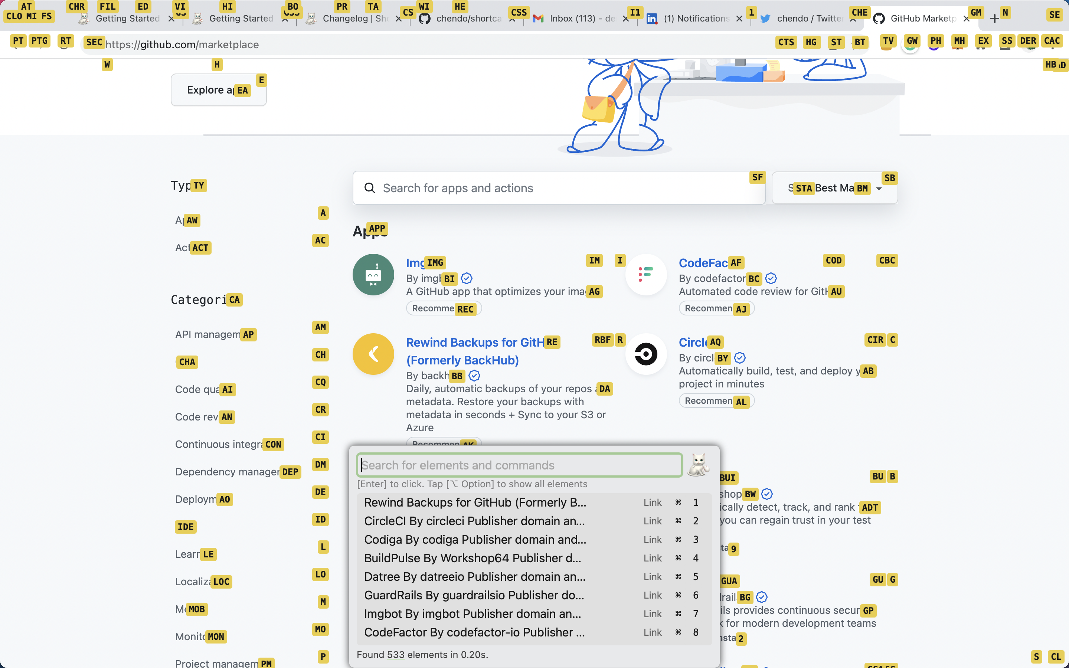The width and height of the screenshot is (1069, 668).
Task: Click the Recommended badge under CircleCI
Action: pos(716,401)
